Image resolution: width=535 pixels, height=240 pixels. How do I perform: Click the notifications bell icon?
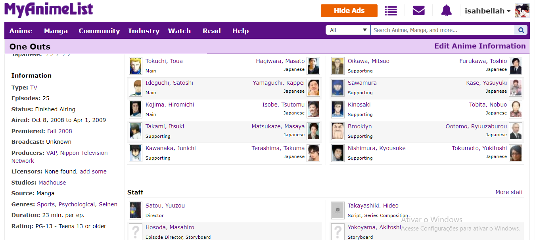point(446,11)
